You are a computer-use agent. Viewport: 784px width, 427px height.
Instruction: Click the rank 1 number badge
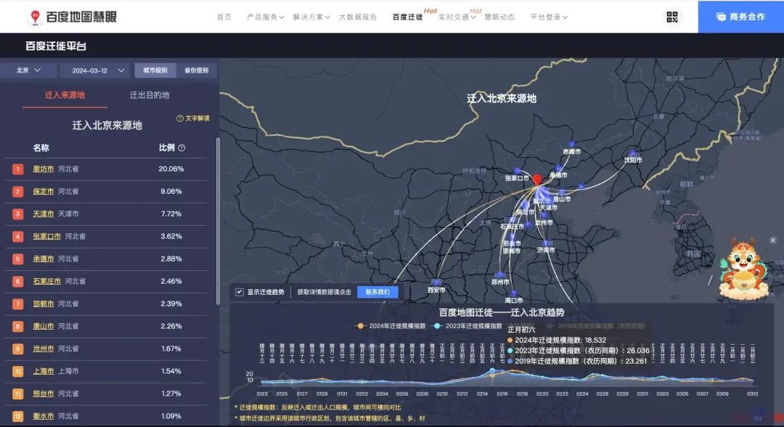pyautogui.click(x=18, y=169)
